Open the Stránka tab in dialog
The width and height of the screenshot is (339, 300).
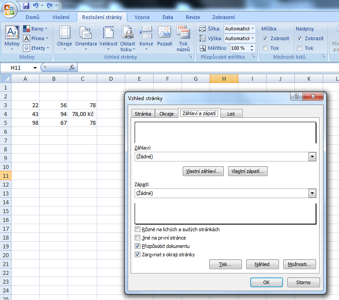tap(143, 114)
